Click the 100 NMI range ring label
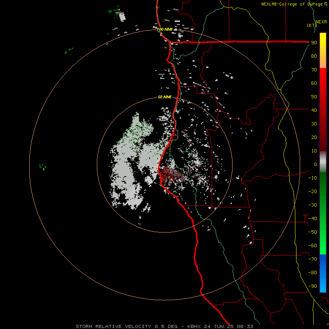 tap(164, 29)
